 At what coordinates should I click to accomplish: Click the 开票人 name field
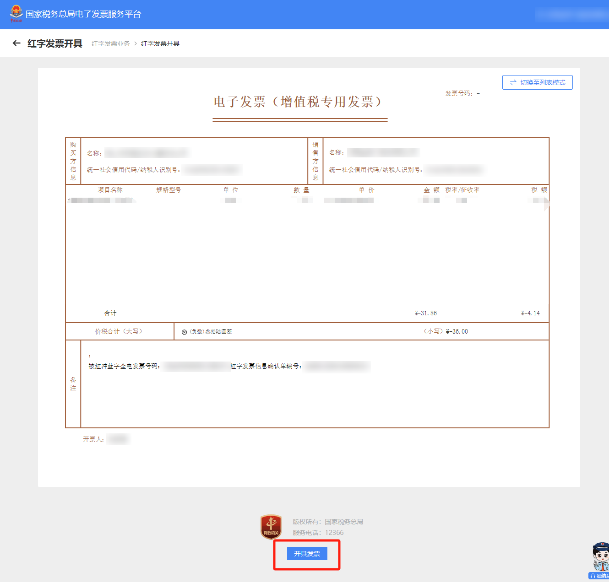118,439
